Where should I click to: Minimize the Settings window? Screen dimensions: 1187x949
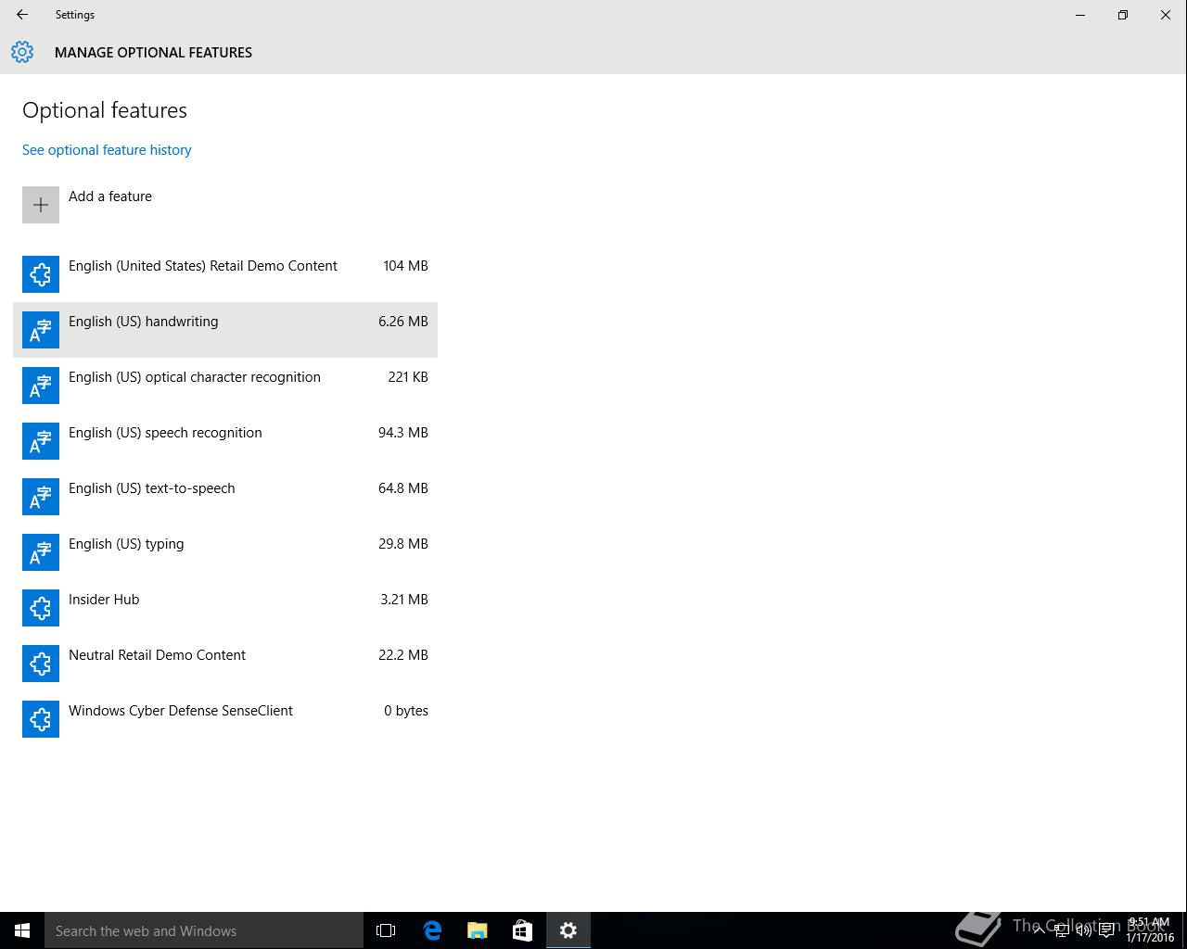[1080, 15]
